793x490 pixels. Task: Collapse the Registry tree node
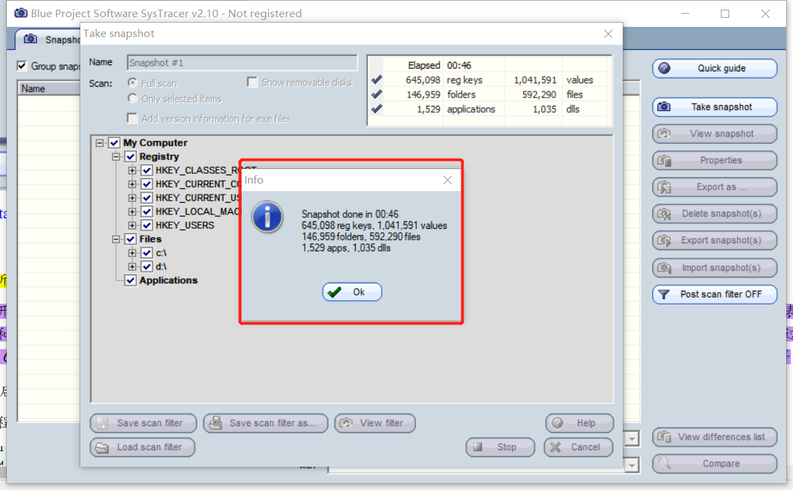116,157
